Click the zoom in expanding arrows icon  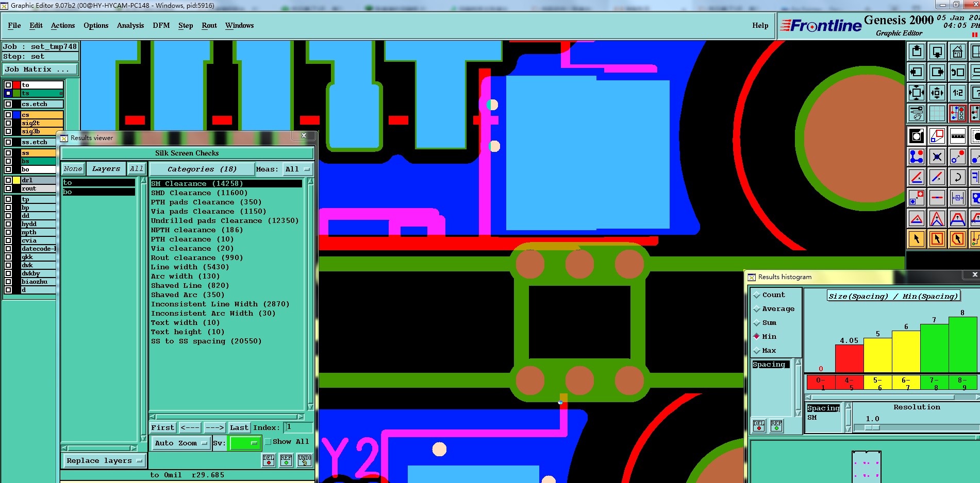click(917, 93)
